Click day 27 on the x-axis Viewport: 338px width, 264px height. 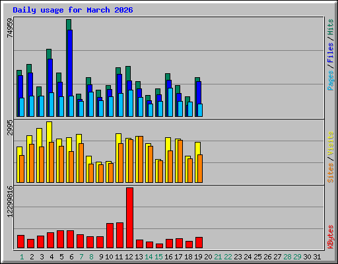tap(277, 257)
